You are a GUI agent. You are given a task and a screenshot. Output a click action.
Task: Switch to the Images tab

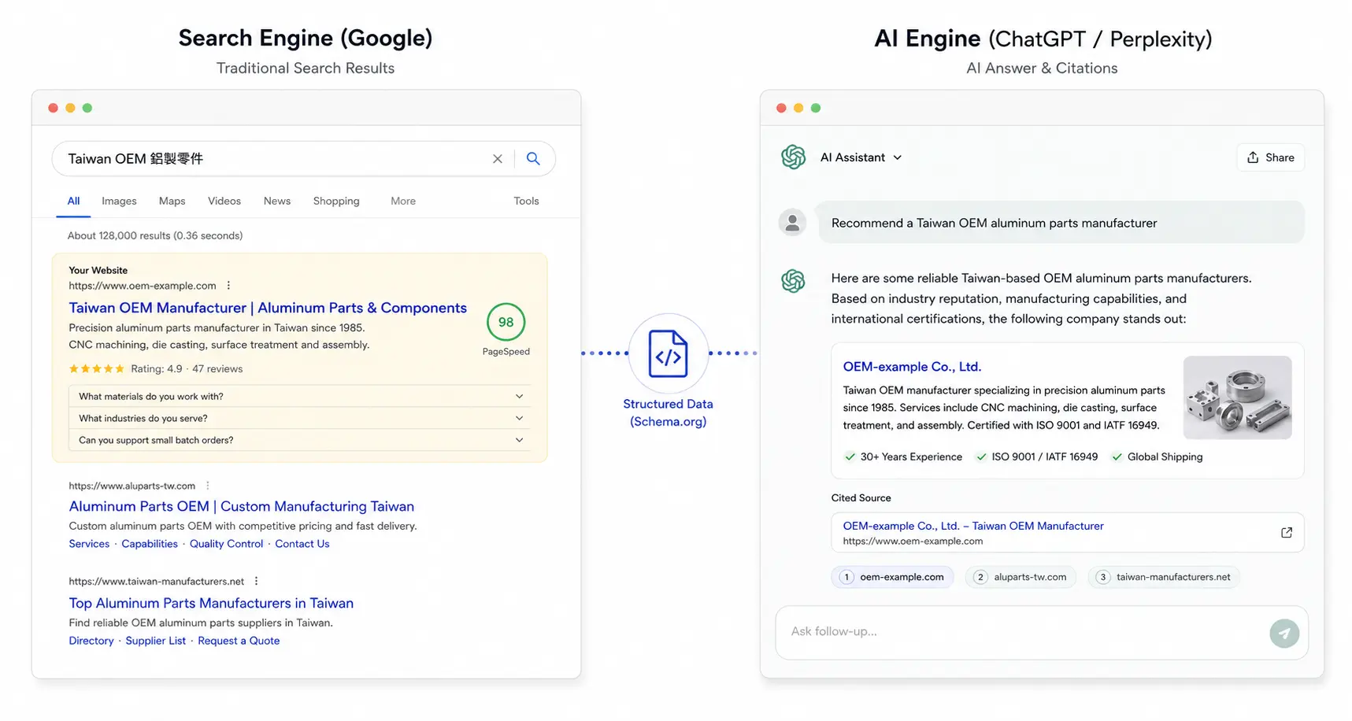[119, 201]
